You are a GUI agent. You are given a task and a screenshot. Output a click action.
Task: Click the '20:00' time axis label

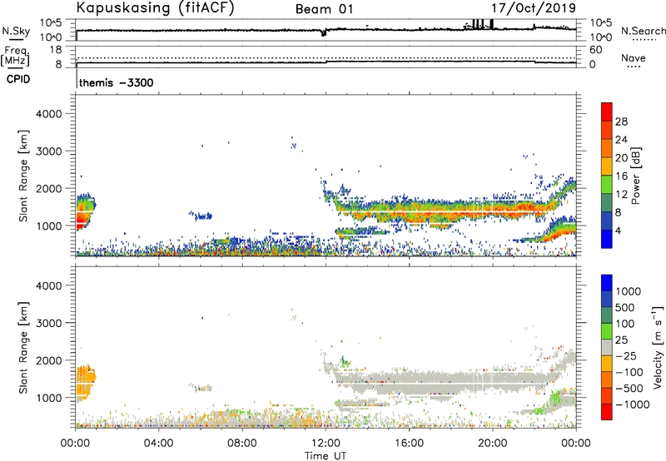[493, 444]
